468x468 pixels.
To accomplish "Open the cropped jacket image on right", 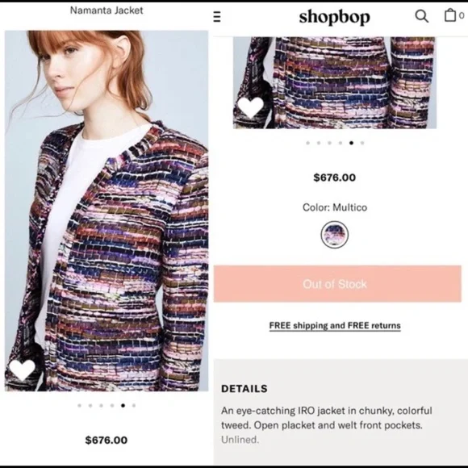I will click(x=335, y=82).
